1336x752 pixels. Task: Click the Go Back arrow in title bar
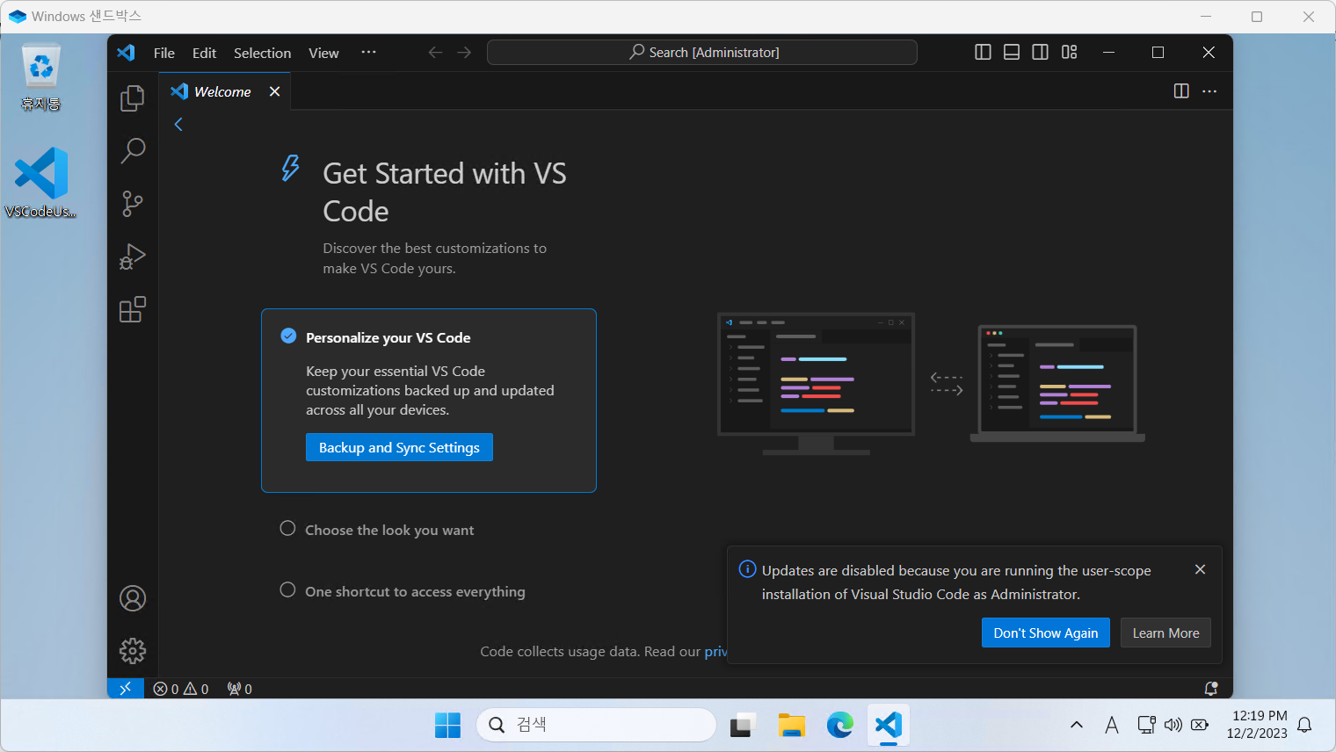[435, 53]
